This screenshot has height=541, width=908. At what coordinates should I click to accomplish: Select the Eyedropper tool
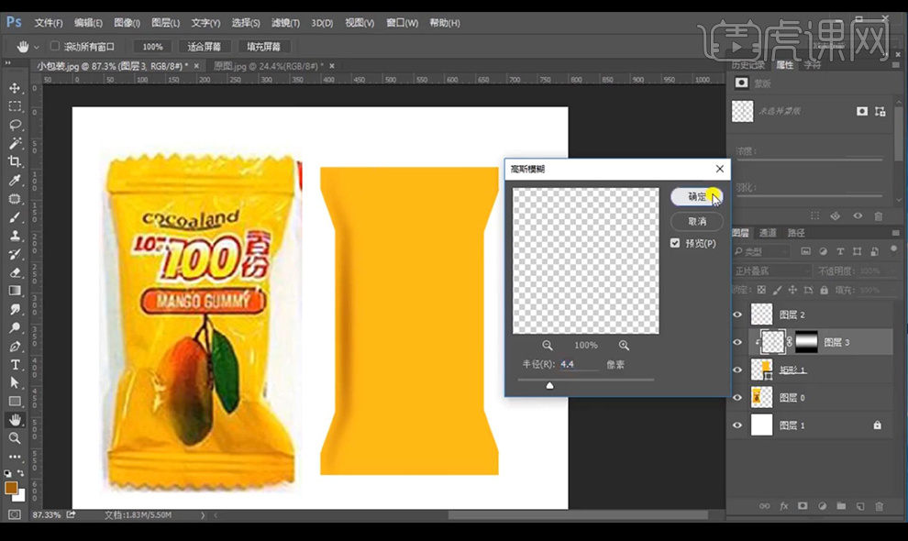tap(15, 180)
